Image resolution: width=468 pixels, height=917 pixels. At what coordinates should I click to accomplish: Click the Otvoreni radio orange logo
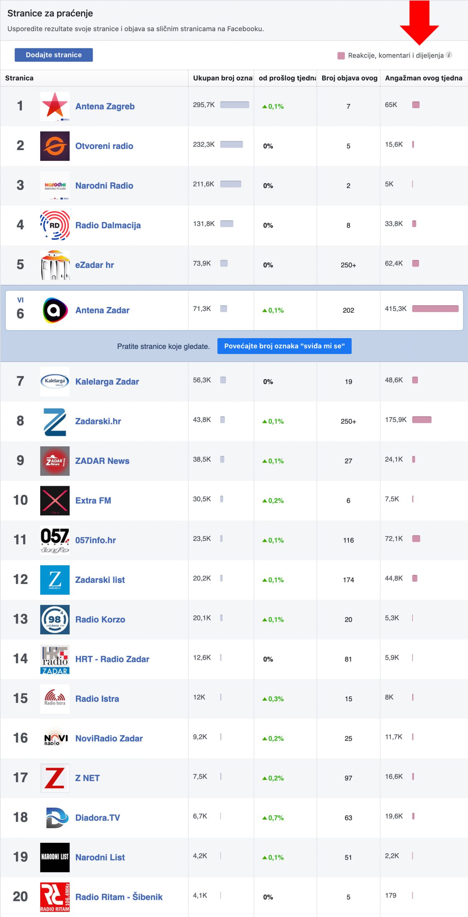[x=55, y=146]
